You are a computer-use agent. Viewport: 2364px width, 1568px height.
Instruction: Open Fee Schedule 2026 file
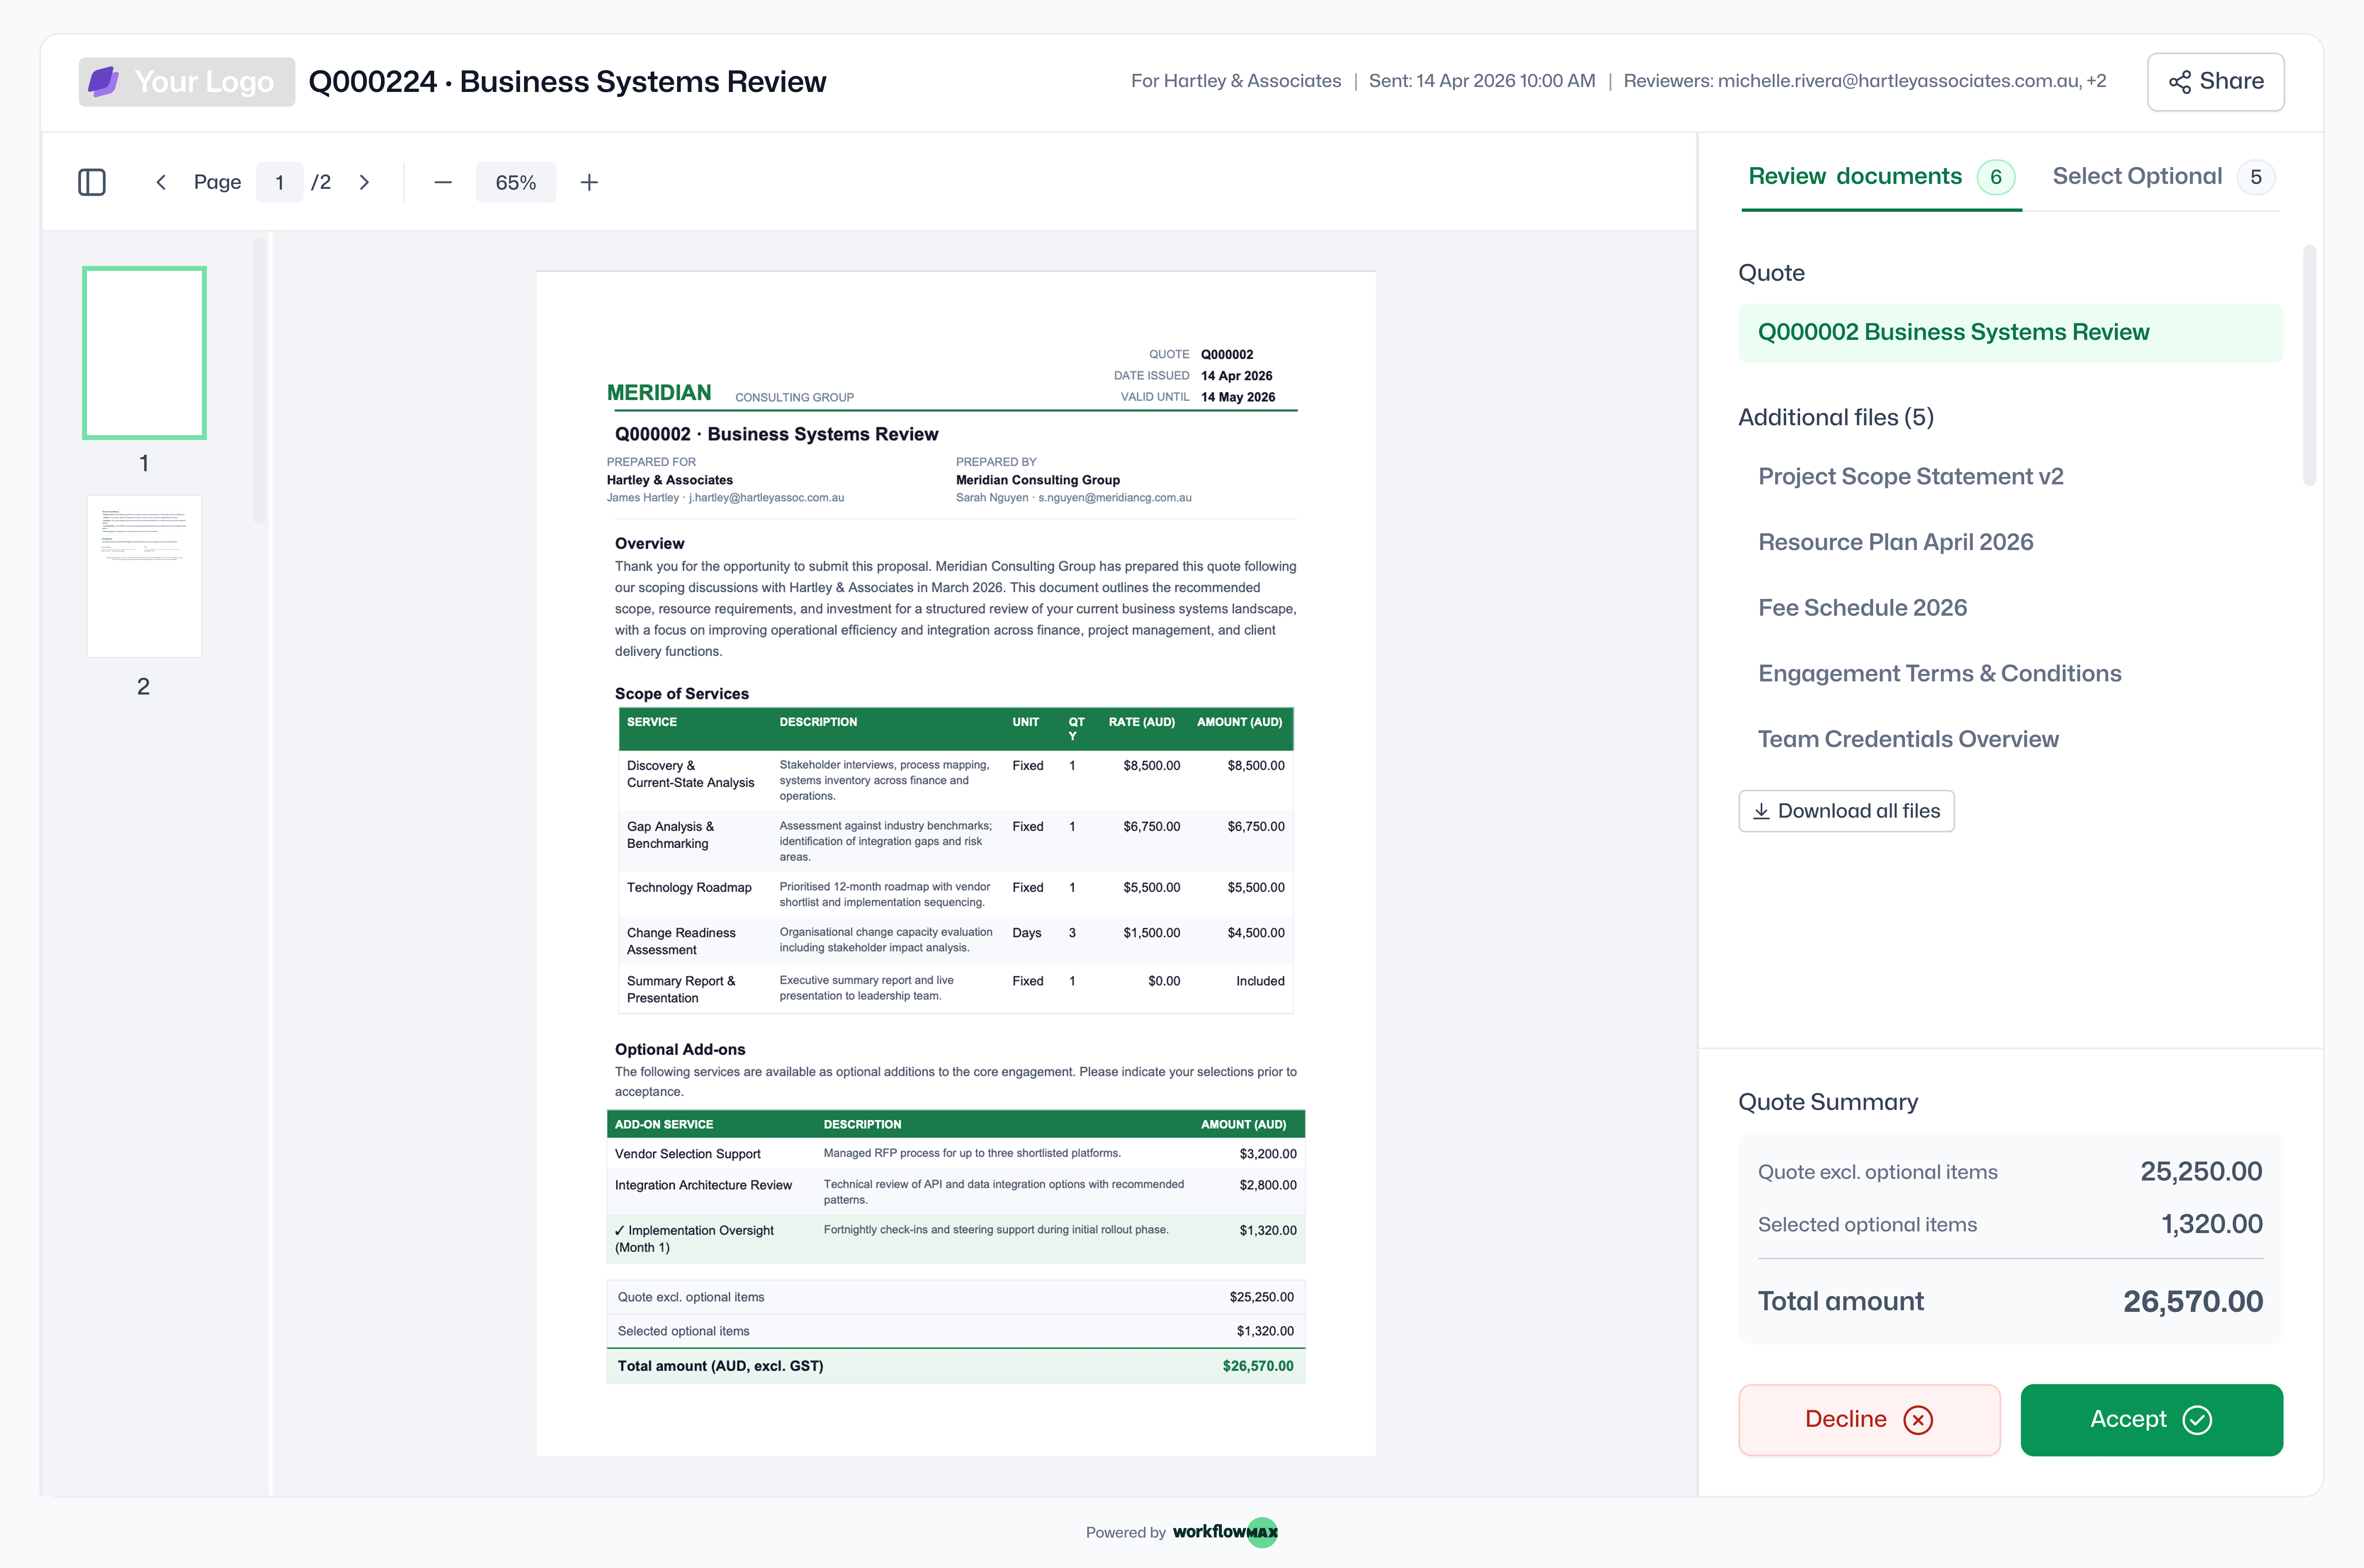(1862, 608)
